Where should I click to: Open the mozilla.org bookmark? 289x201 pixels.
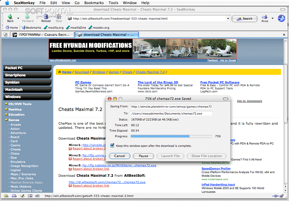54,27
